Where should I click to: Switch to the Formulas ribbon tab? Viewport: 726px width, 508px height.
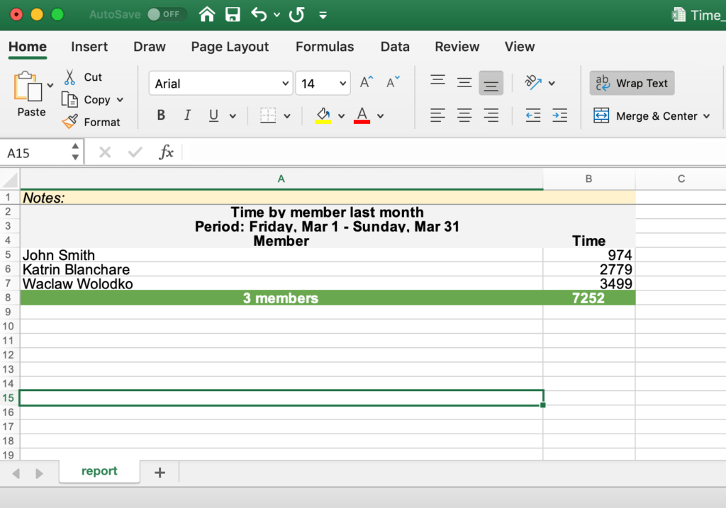click(x=324, y=47)
